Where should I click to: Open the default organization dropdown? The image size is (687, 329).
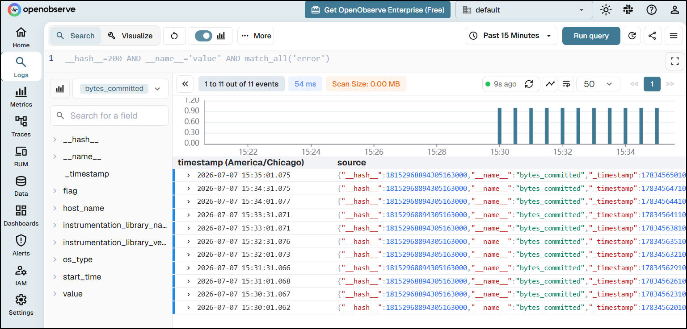[x=524, y=10]
